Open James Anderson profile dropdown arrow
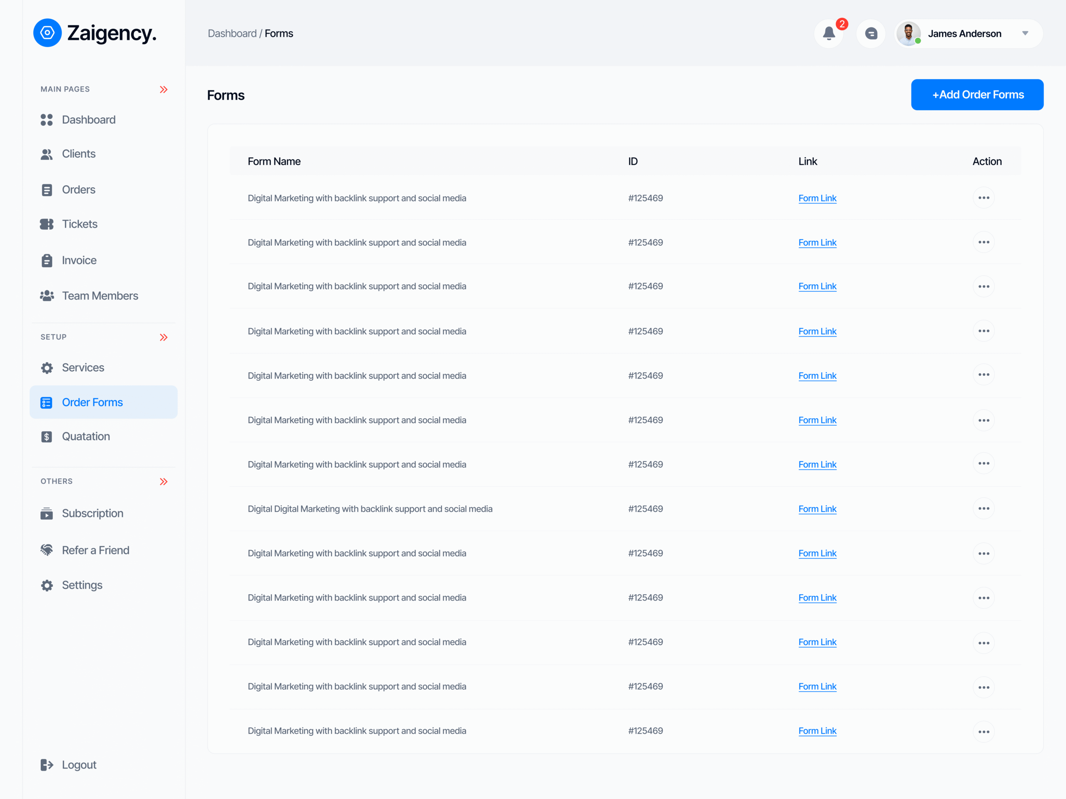 (x=1025, y=34)
